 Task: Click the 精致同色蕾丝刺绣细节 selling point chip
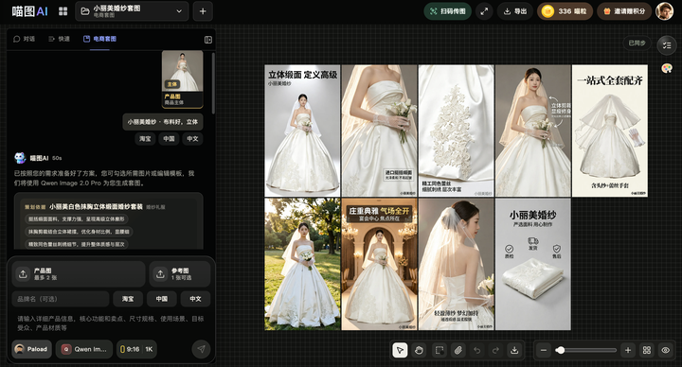77,244
